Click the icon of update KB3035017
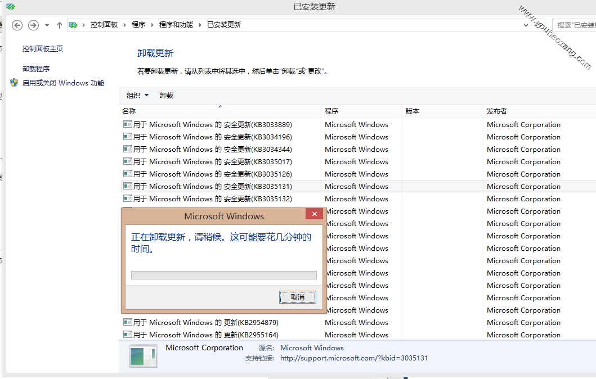Viewport: 596px width, 379px height. 128,161
